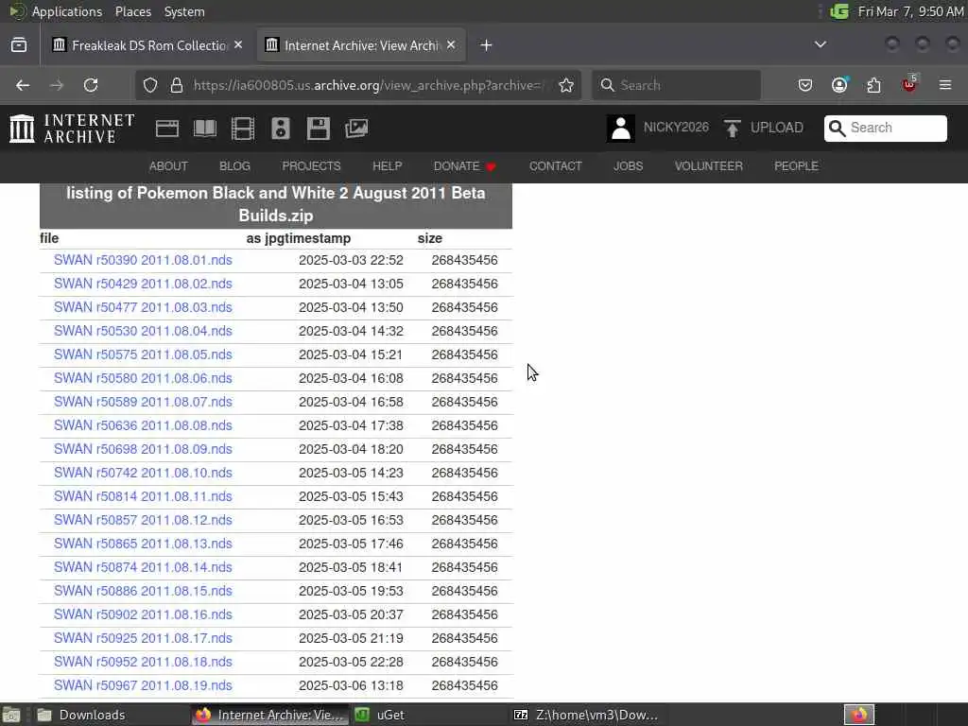Click the DONATE link
The width and height of the screenshot is (968, 726).
464,166
